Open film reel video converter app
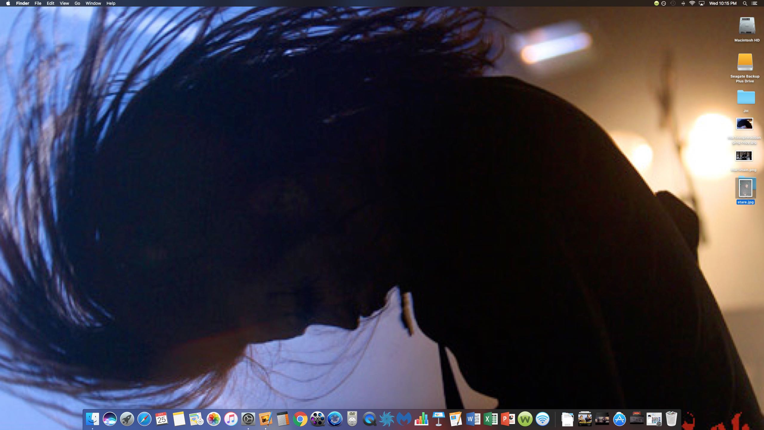The height and width of the screenshot is (430, 764). pos(318,419)
